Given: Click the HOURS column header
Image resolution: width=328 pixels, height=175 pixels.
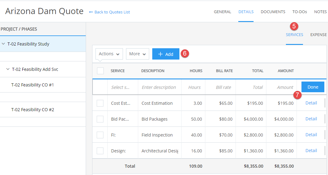Looking at the screenshot, I should pyautogui.click(x=196, y=71).
